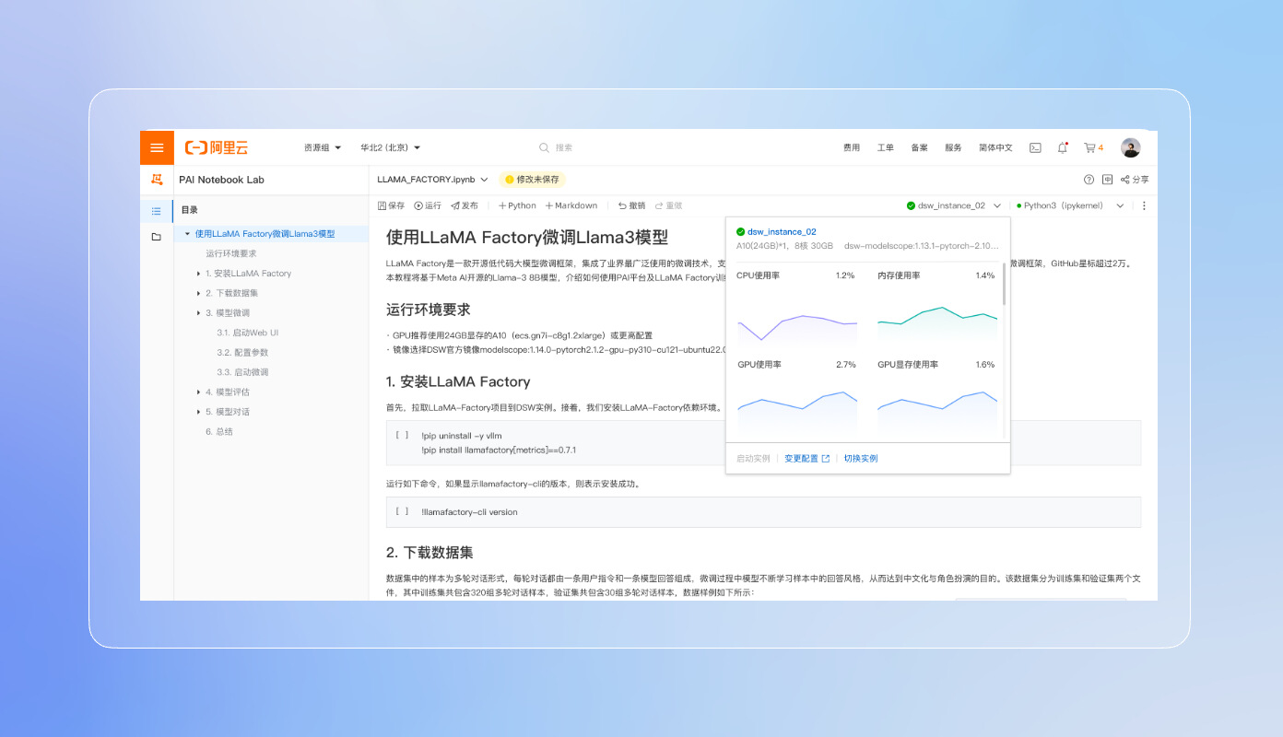Viewport: 1283px width, 737px height.
Task: Expand the 3. 模型微调 outline item
Action: click(198, 313)
